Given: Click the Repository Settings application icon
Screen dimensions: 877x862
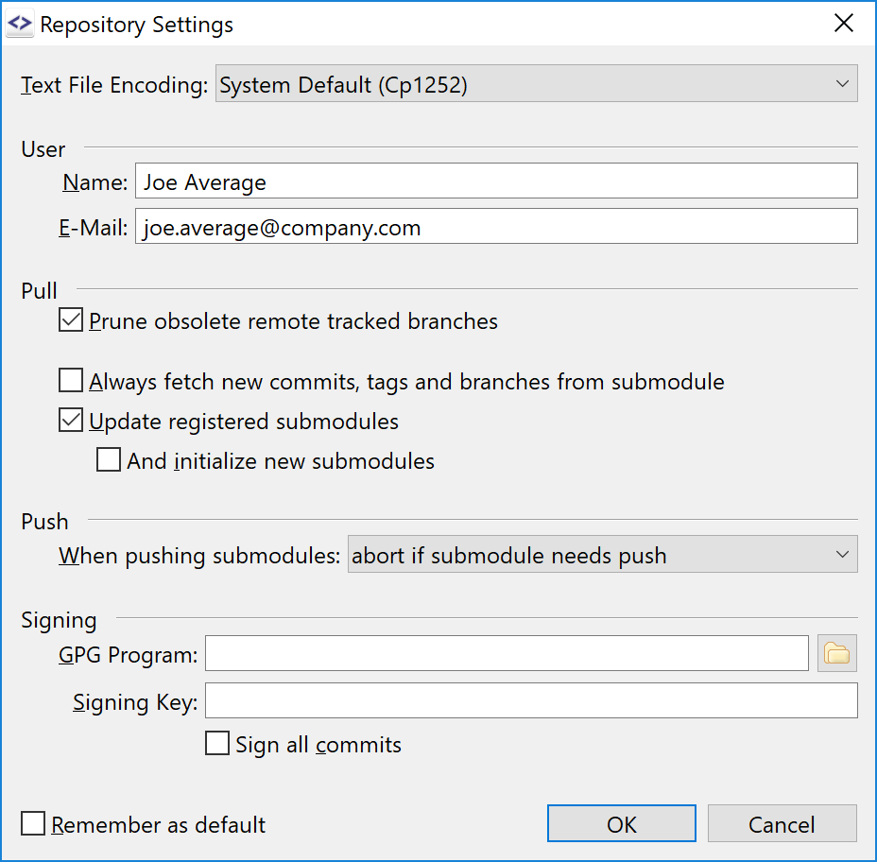Looking at the screenshot, I should pos(20,24).
